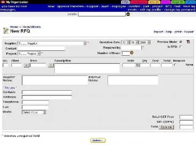This screenshot has height=145, width=196.
Task: Click the Description text area
Action: click(87, 68)
